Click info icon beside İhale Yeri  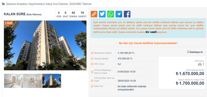coord(92,86)
